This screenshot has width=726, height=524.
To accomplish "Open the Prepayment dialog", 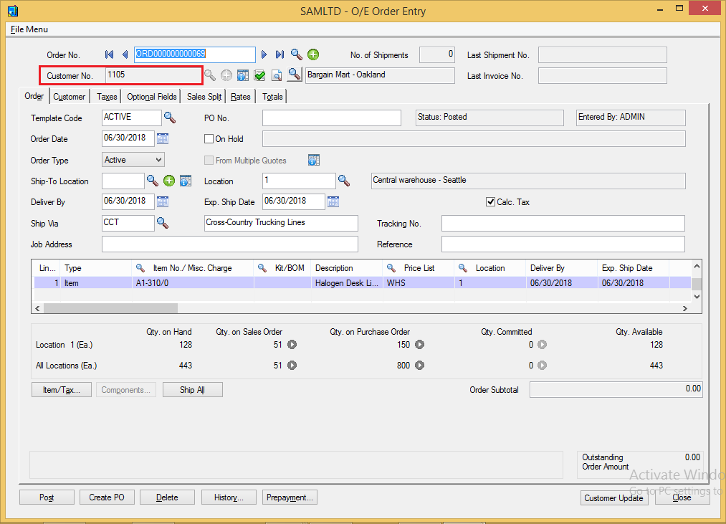I will click(290, 497).
